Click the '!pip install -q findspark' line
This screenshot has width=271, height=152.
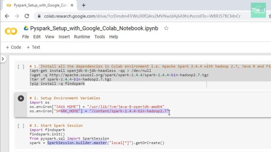tap(57, 84)
